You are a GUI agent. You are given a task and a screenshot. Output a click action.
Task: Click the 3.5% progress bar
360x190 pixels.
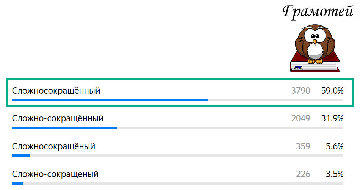tap(177, 184)
